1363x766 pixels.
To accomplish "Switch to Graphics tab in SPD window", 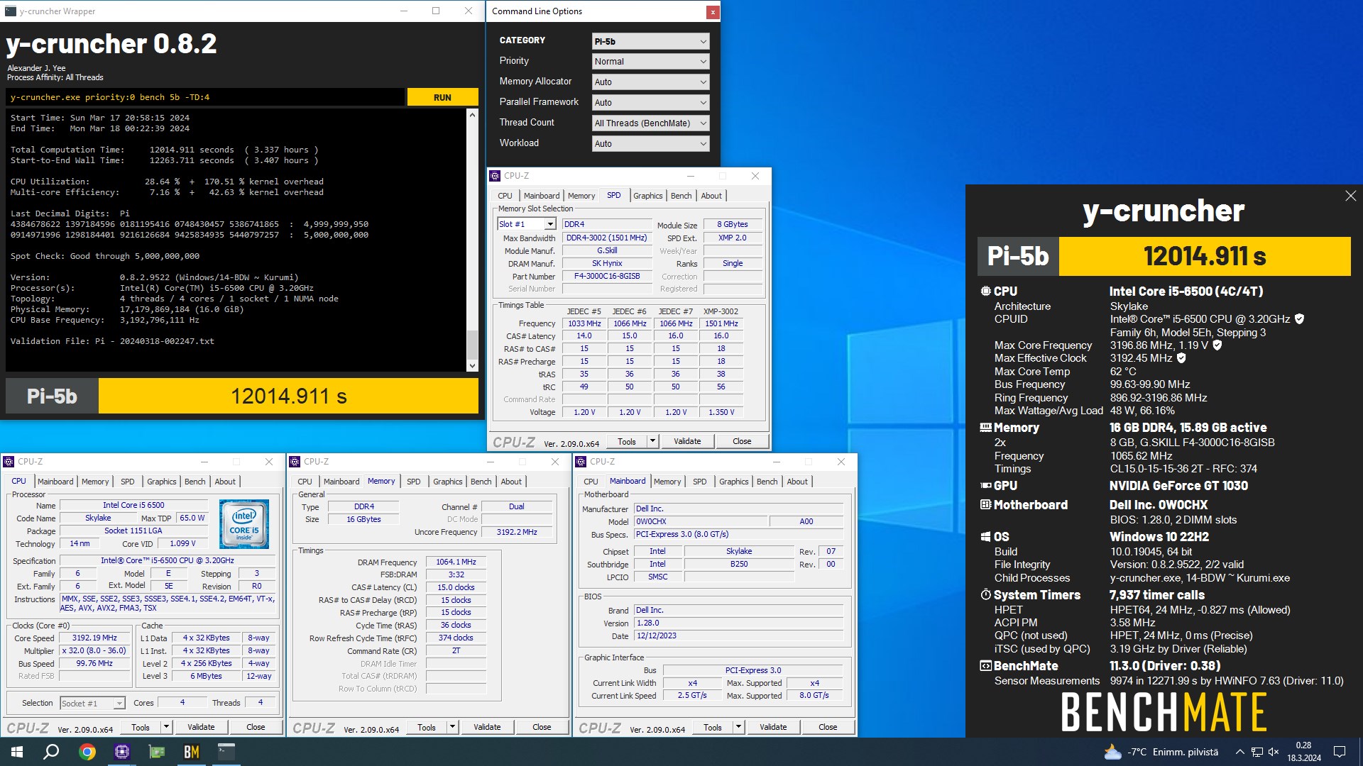I will 647,196.
